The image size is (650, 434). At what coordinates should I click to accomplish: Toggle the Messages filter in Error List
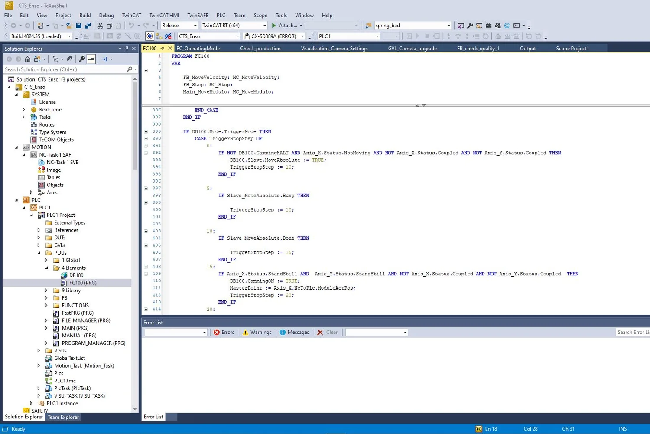coord(295,333)
